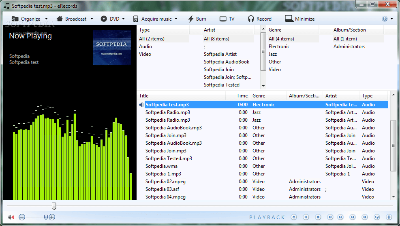Click the Broadcast icon
The height and width of the screenshot is (226, 400).
pos(60,19)
